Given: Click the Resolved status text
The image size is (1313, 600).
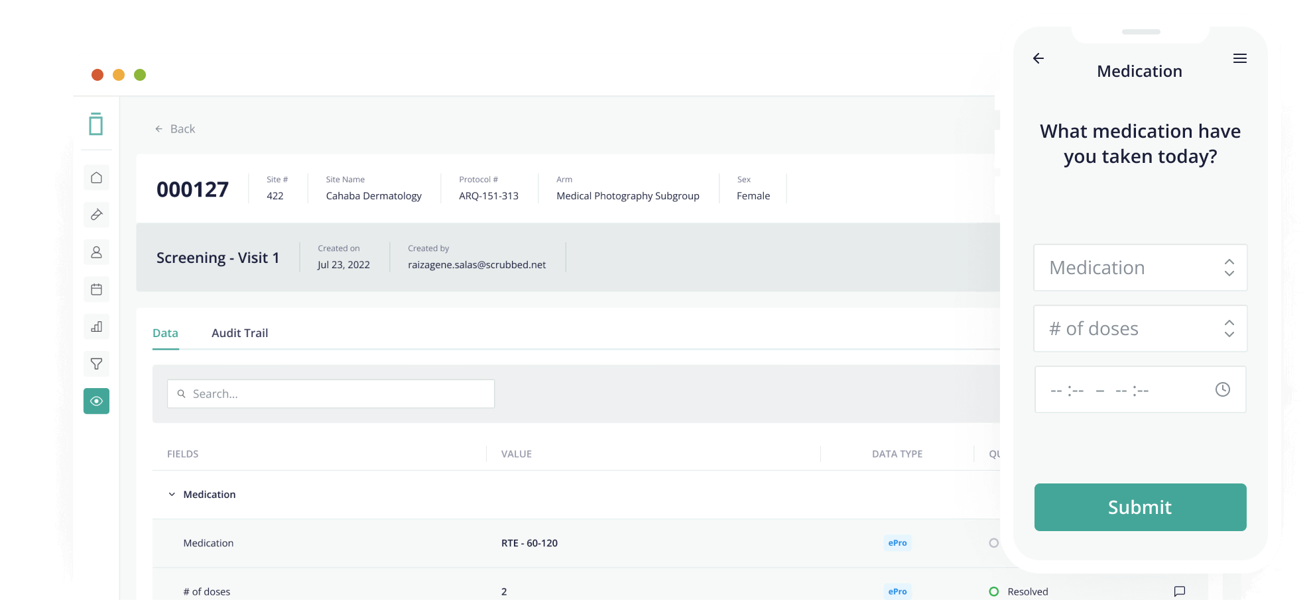Looking at the screenshot, I should click(1028, 591).
